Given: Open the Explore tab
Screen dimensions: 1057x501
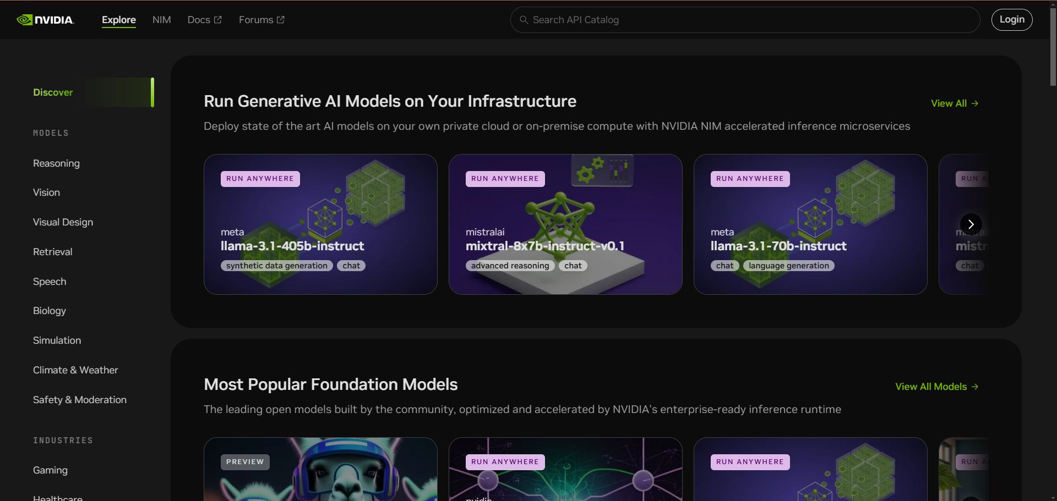Looking at the screenshot, I should click(119, 20).
